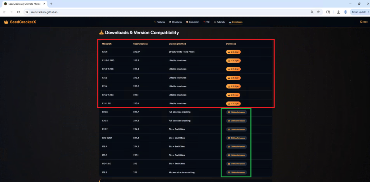
Task: Select the SeedCrackerX browser tab
Action: click(x=24, y=4)
